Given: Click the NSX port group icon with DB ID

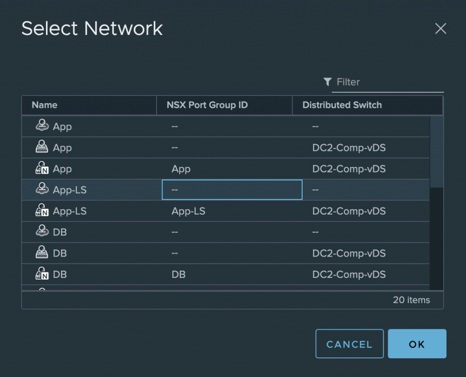Looking at the screenshot, I should tap(42, 273).
